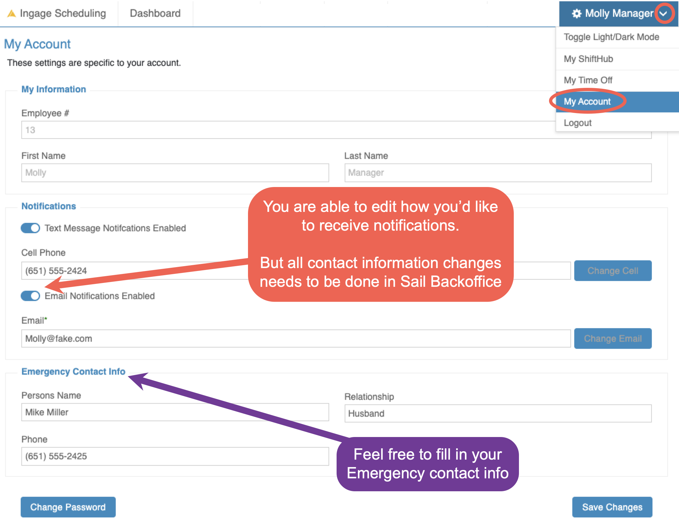Open the Dashboard tab
679x531 pixels.
(x=155, y=14)
